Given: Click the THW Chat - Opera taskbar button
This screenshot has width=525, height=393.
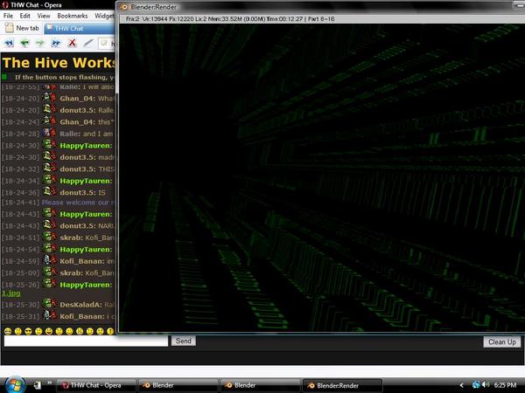Looking at the screenshot, I should tap(96, 385).
